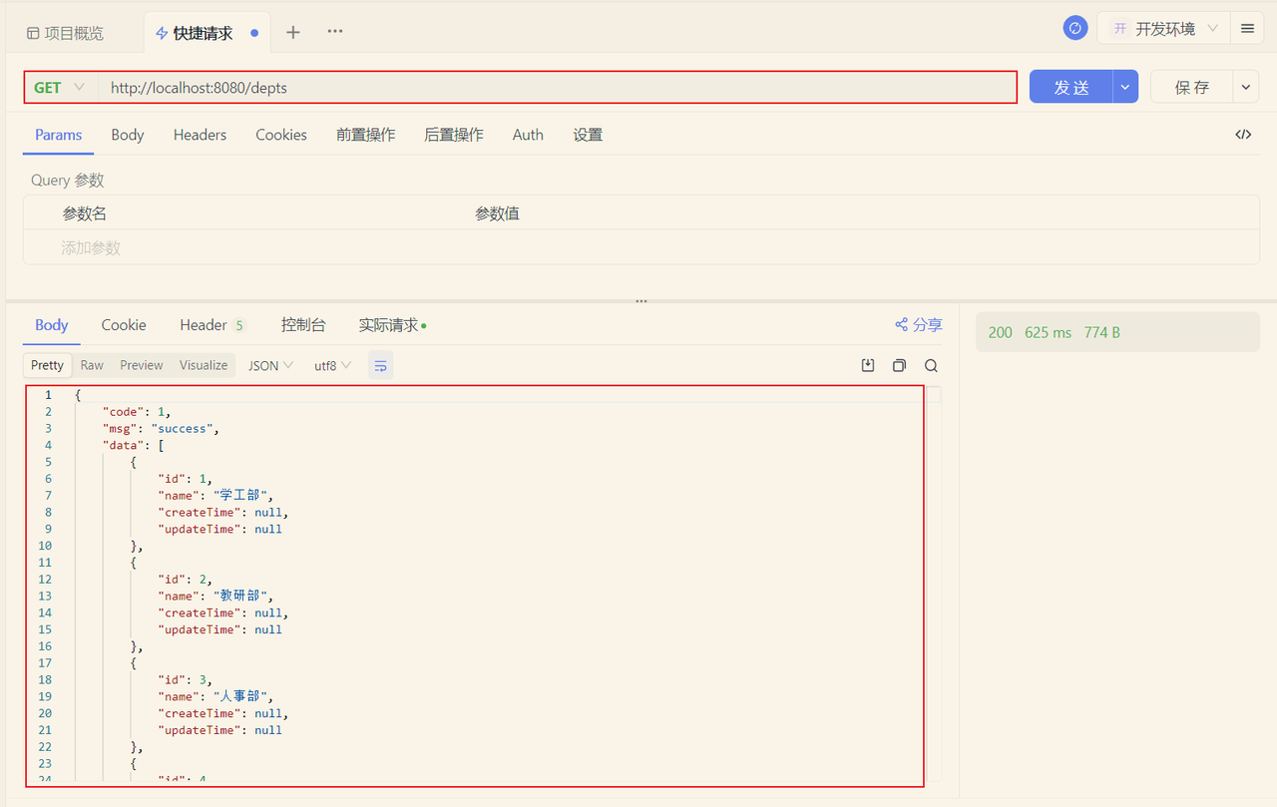The height and width of the screenshot is (807, 1277).
Task: Expand the dropdown arrow beside 保存
Action: click(x=1246, y=88)
